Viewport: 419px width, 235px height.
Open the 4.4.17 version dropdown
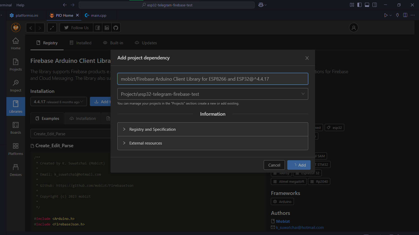59,102
